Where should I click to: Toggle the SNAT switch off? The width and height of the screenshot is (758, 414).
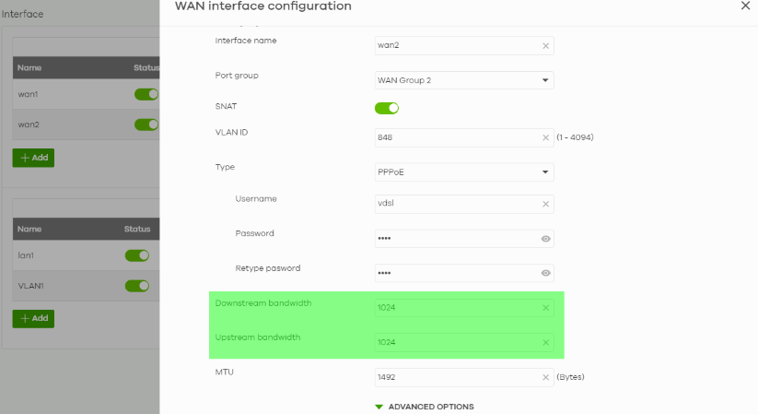point(386,108)
